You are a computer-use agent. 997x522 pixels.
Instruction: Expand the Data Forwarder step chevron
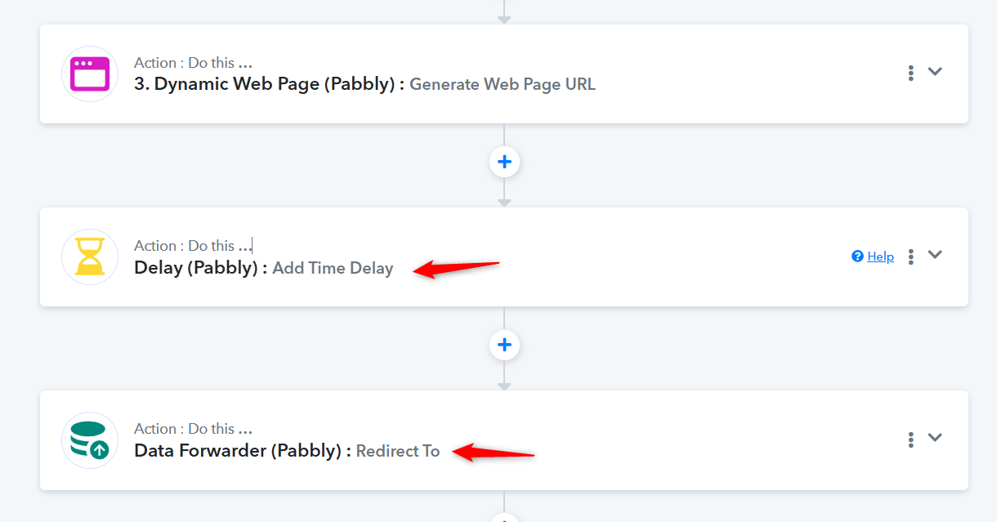click(935, 437)
